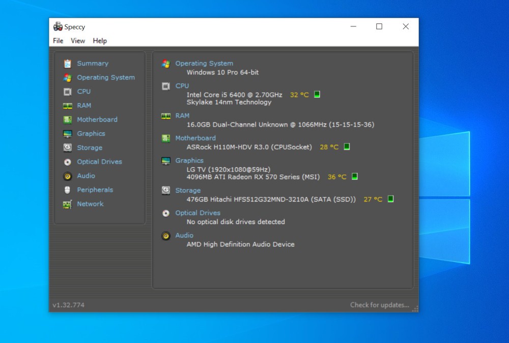The width and height of the screenshot is (509, 343).
Task: Click the Windows flag icon in summary pane
Action: pyautogui.click(x=166, y=64)
